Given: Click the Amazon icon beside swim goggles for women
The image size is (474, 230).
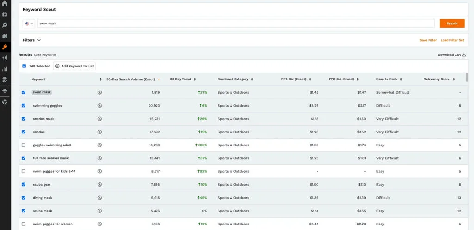Looking at the screenshot, I should (x=100, y=224).
